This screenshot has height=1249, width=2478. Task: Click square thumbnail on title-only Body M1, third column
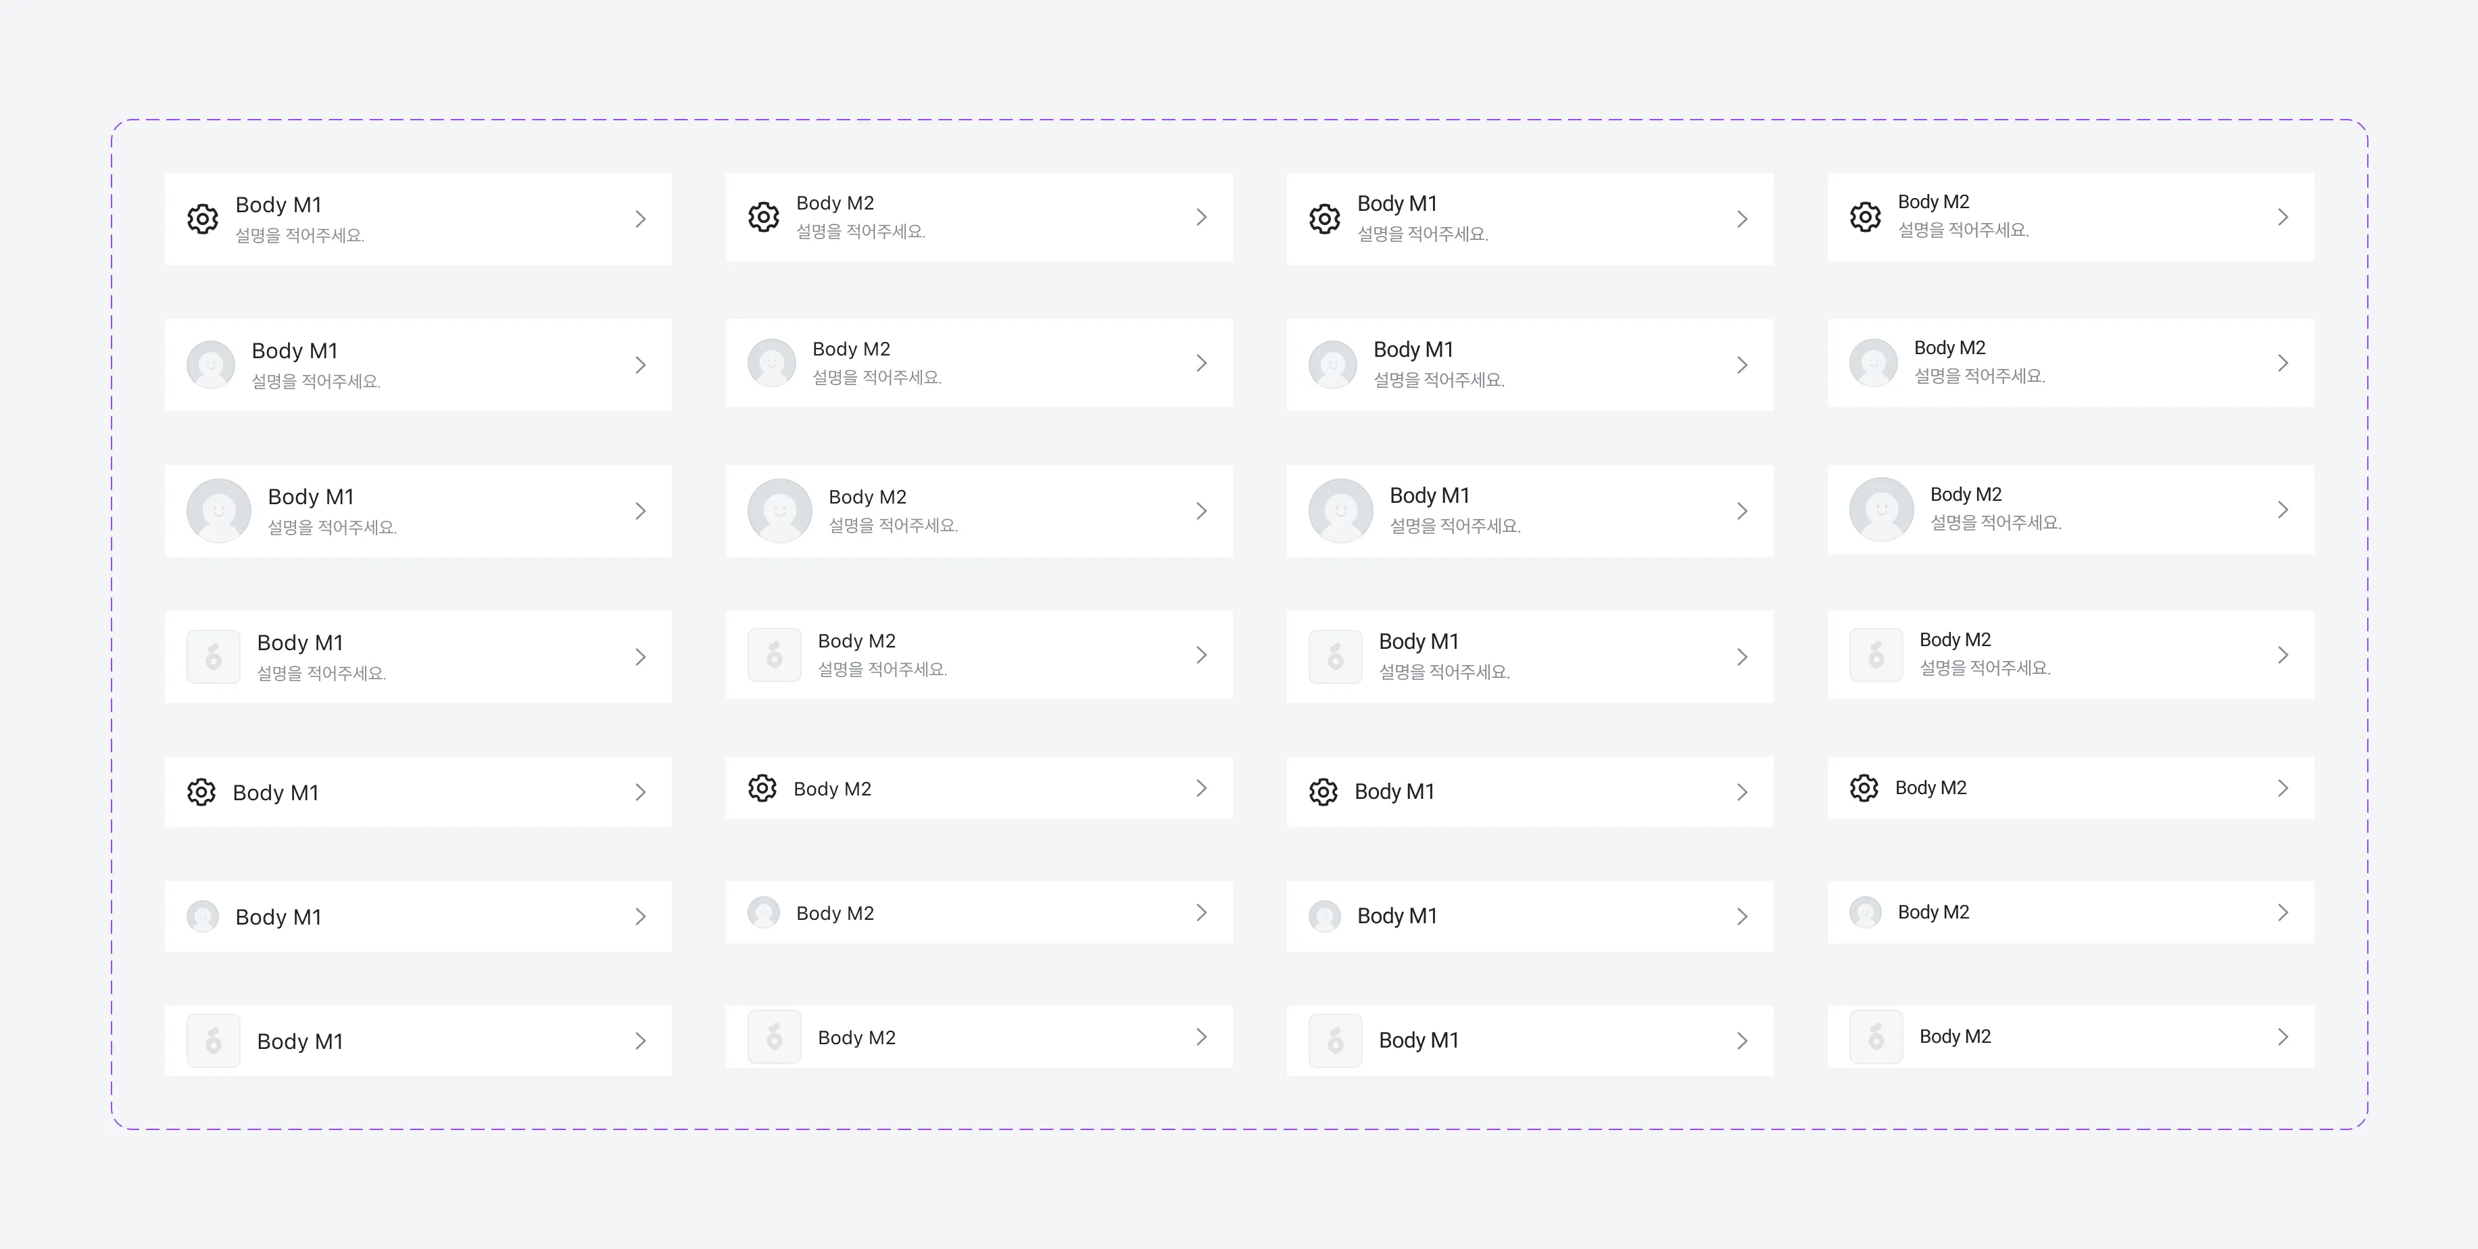1335,1042
